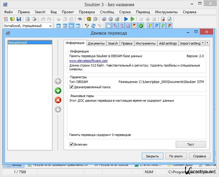Image resolution: width=219 pixels, height=177 pixels.
Task: Open the Перевод menu
Action: pyautogui.click(x=143, y=12)
